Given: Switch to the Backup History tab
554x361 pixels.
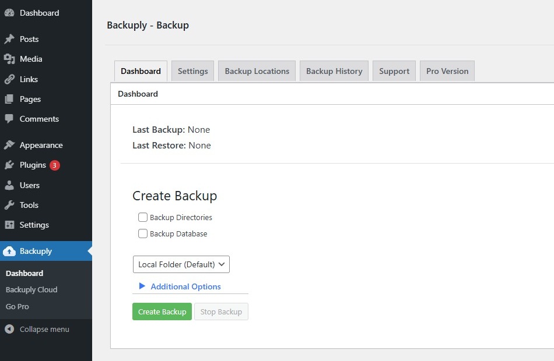Looking at the screenshot, I should tap(334, 71).
